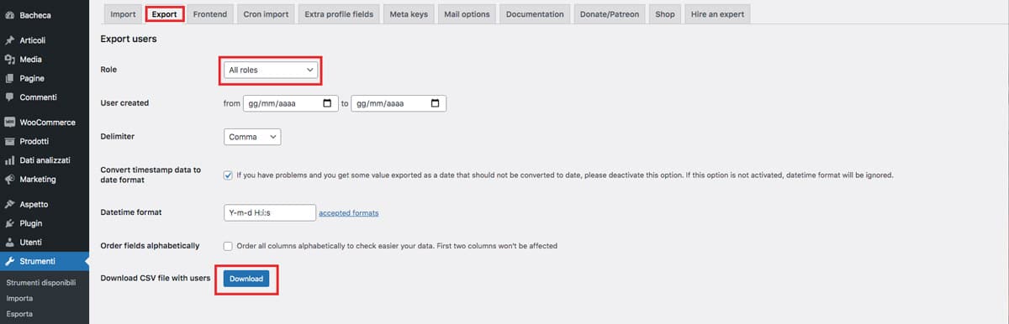Go to Extra profile fields tab
Screen dimensions: 1009x324
pos(339,14)
